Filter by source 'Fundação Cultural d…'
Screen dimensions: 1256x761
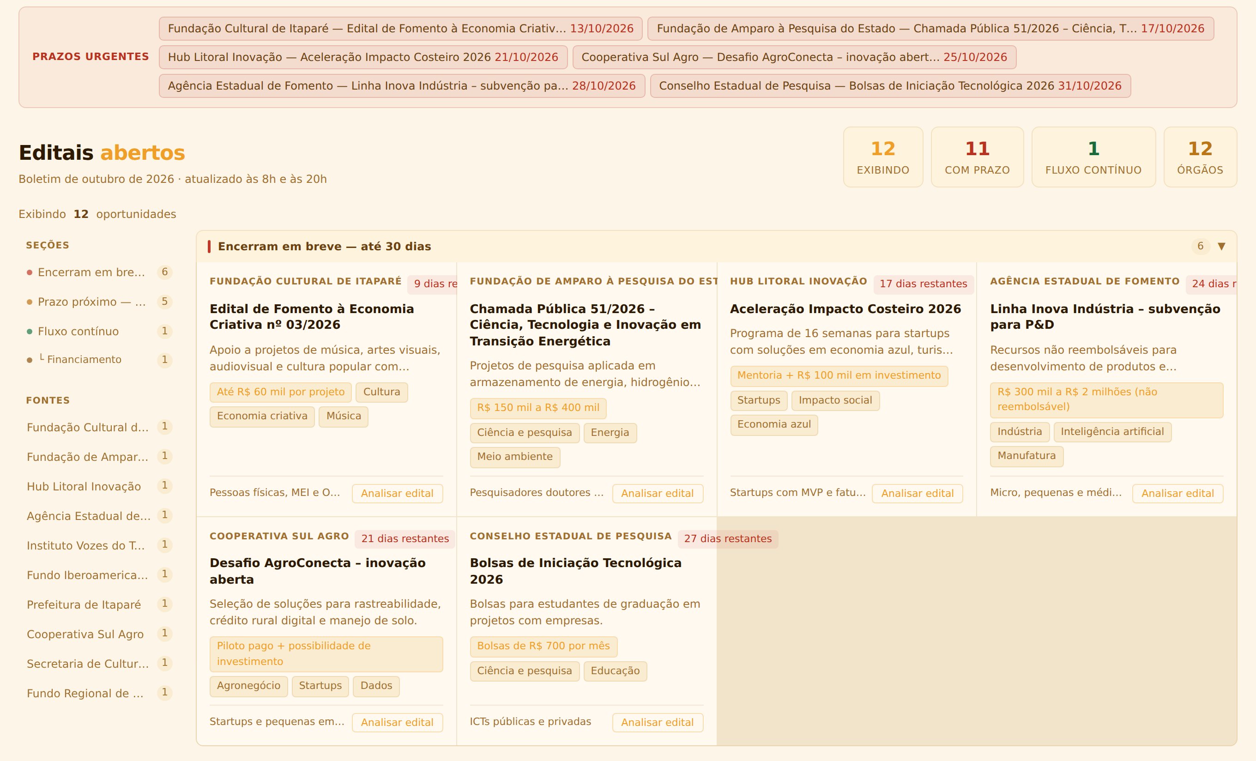coord(99,427)
